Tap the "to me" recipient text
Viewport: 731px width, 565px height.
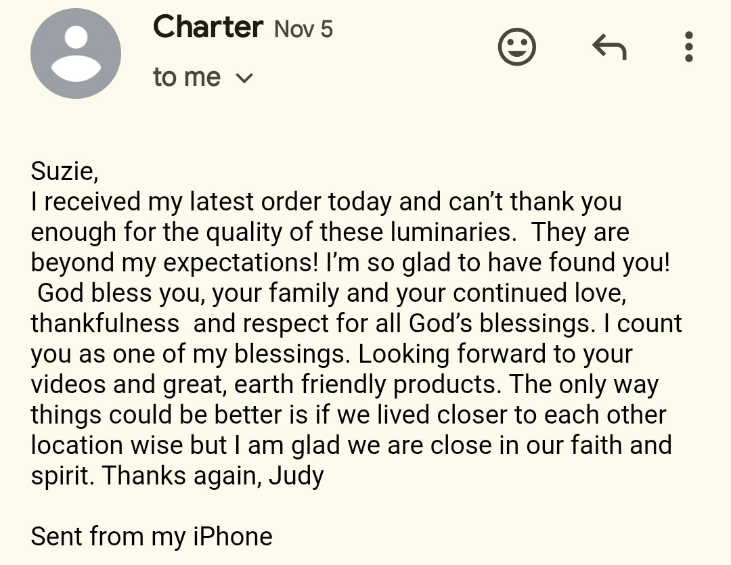coord(186,77)
